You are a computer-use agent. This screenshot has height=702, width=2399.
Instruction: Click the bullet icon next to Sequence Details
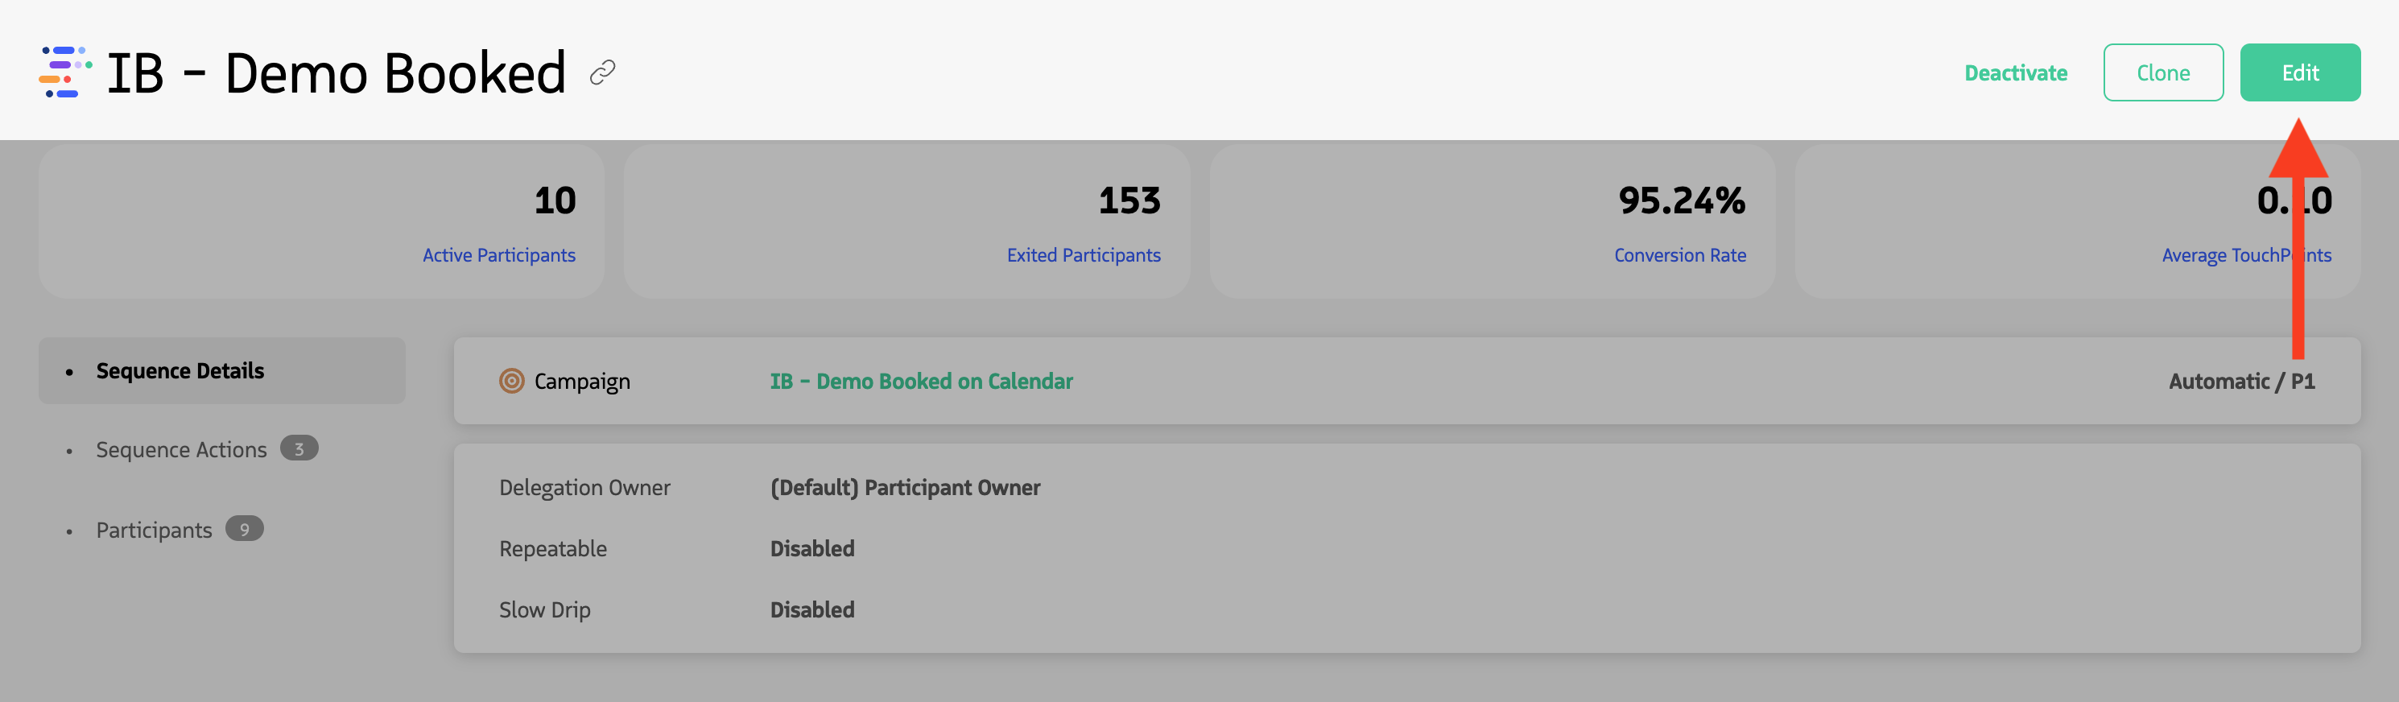click(69, 370)
